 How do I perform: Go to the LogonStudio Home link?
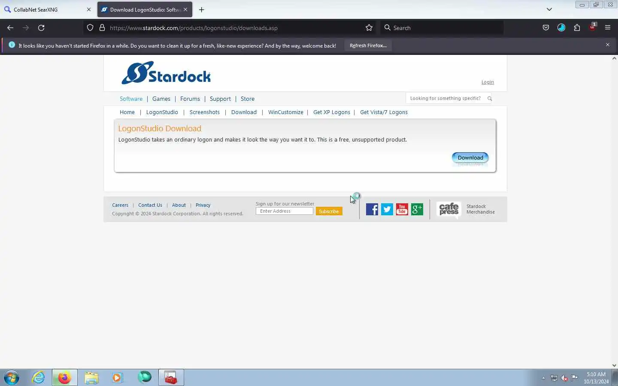(127, 112)
